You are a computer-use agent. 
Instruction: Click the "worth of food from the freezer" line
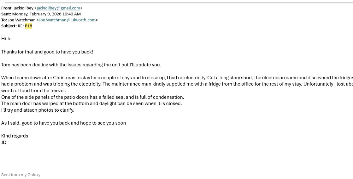(34, 91)
